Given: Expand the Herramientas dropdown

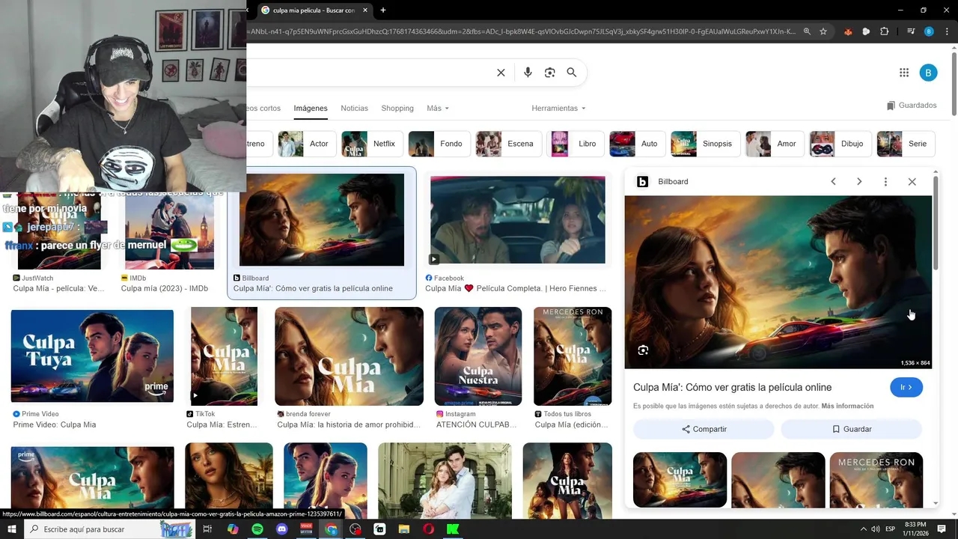Looking at the screenshot, I should pyautogui.click(x=558, y=109).
